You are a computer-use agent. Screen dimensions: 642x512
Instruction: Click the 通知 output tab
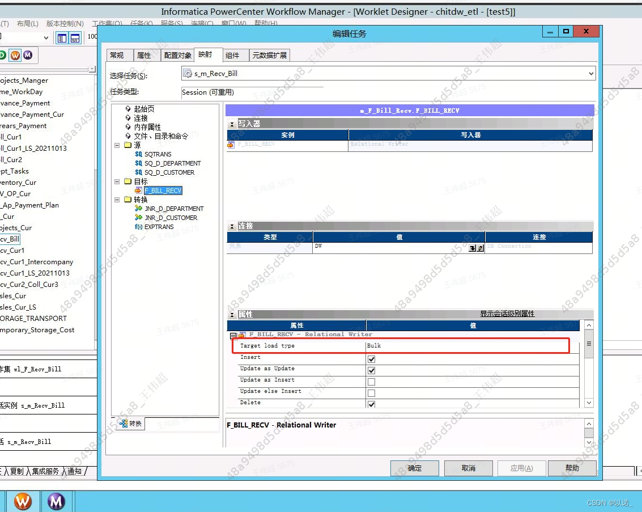click(75, 471)
